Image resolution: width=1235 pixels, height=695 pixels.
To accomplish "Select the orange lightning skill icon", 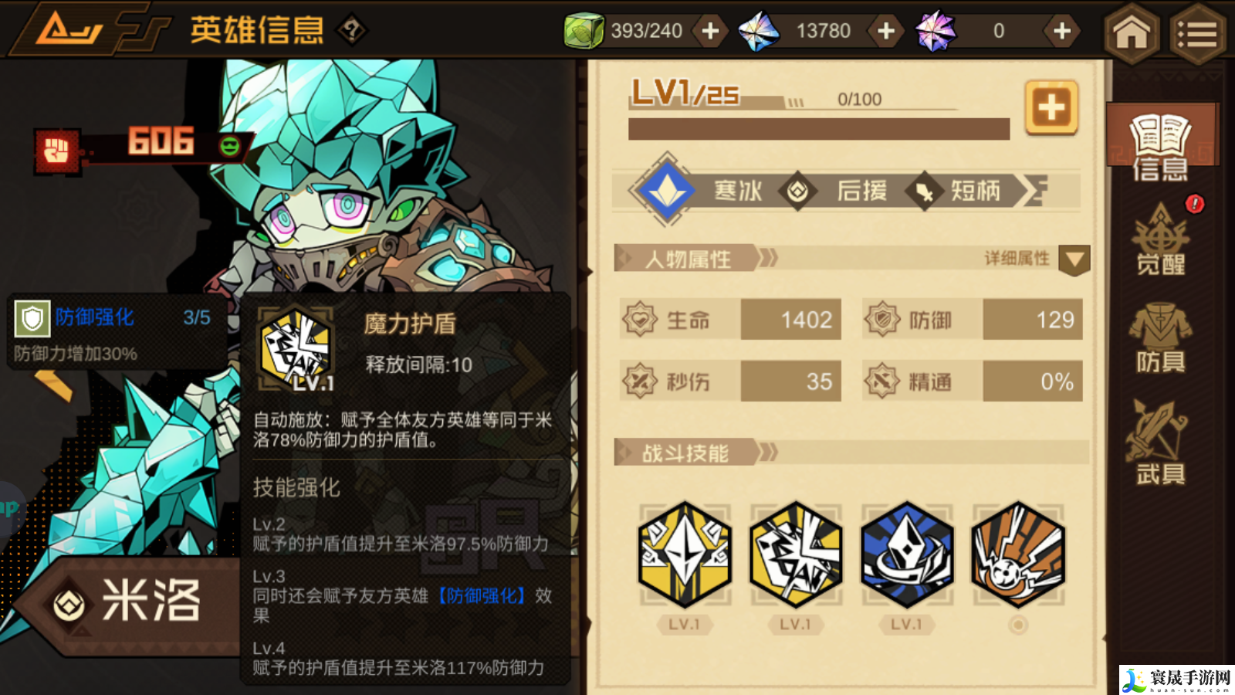I will (1018, 554).
